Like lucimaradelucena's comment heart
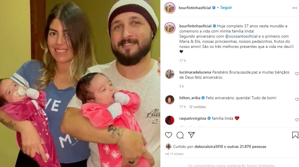The height and width of the screenshot is (167, 299). [297, 74]
